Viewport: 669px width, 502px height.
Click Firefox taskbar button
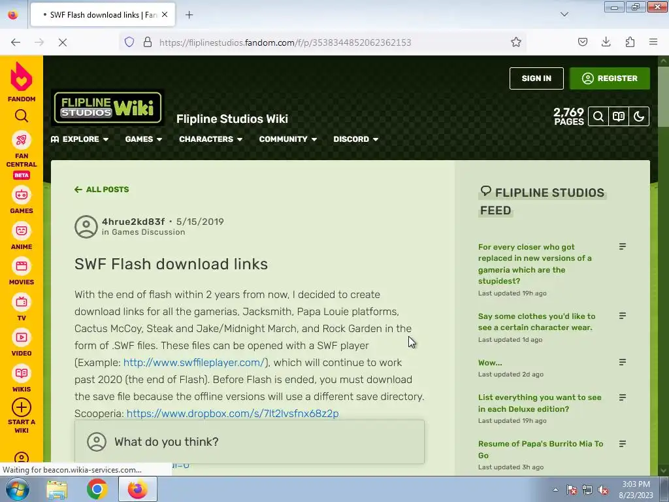137,490
